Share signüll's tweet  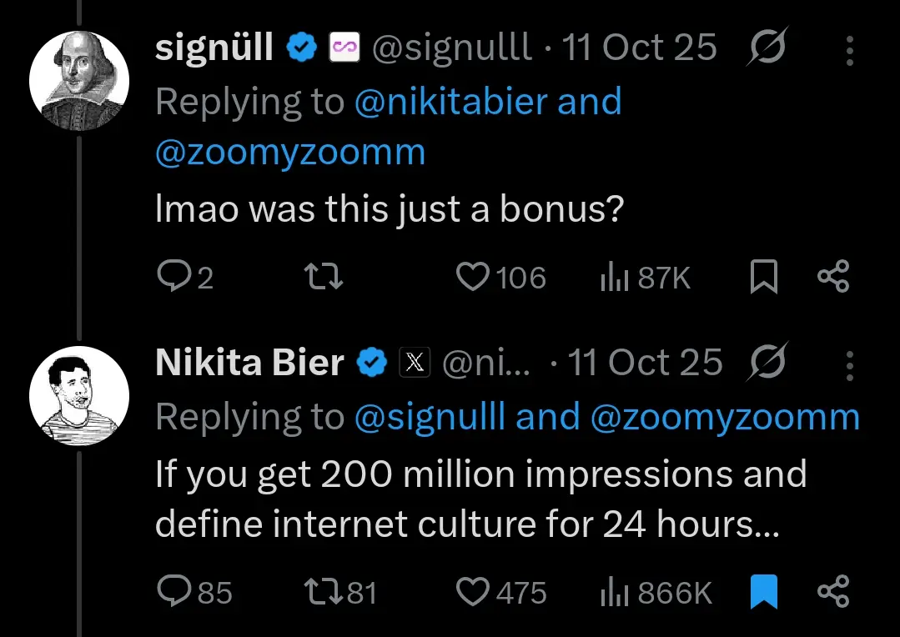[x=832, y=278]
